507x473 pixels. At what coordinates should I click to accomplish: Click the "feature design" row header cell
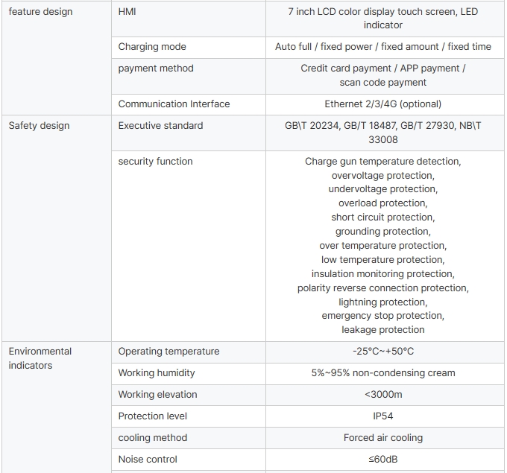pyautogui.click(x=40, y=12)
